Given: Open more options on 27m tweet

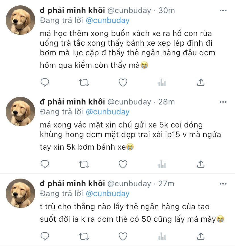Looking at the screenshot, I should pos(223,184).
